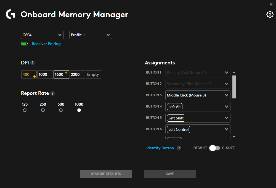Click the orange diamond default DPI marker

(34, 77)
